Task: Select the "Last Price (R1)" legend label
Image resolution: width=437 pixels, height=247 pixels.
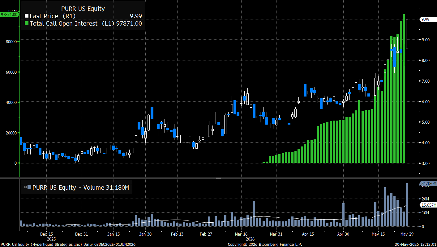Action: pos(53,16)
